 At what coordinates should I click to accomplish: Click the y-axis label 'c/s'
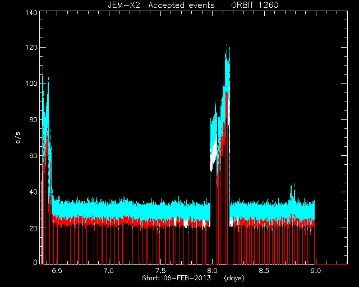(x=18, y=138)
